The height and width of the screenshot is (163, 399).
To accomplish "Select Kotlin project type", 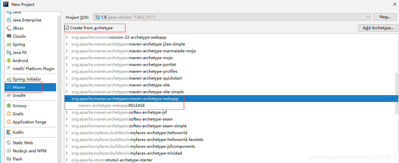I will [x=31, y=132].
